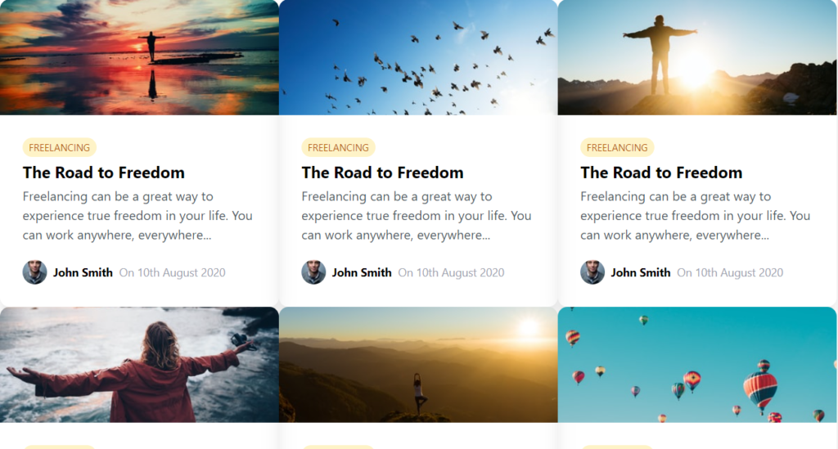Screen dimensions: 838x449
Task: Click John Smith avatar in first card
Action: [x=34, y=272]
